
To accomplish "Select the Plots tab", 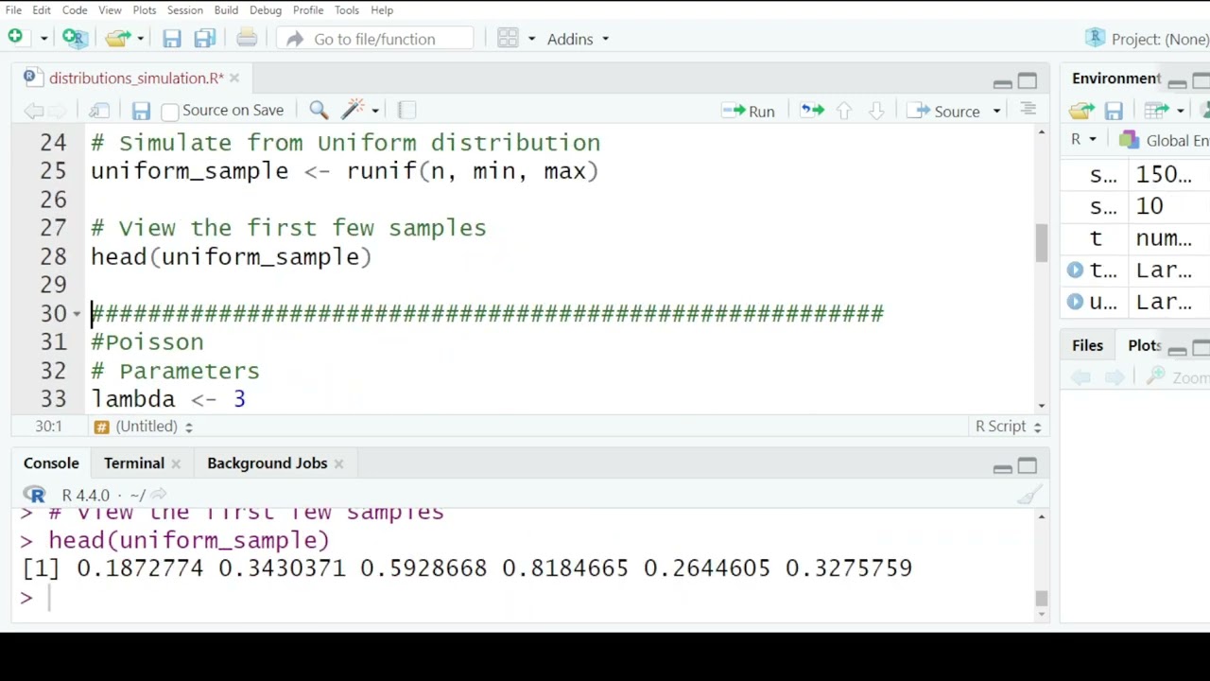I will [x=1144, y=346].
